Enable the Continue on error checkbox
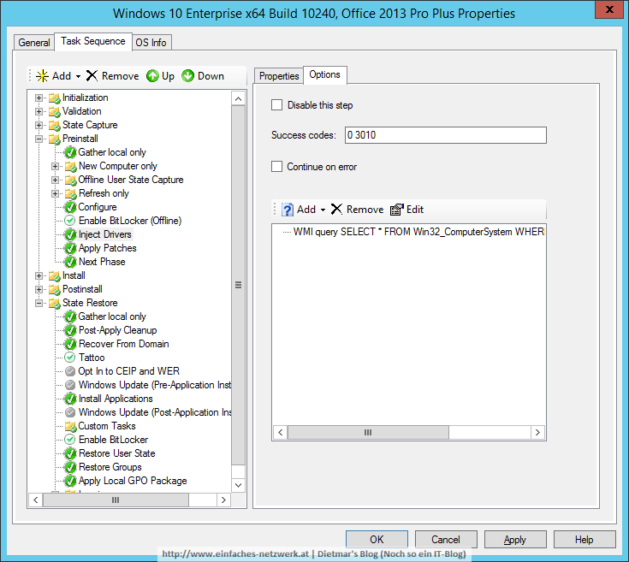 coord(276,166)
